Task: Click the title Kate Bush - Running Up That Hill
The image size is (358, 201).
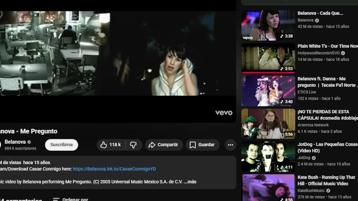Action: (x=326, y=180)
